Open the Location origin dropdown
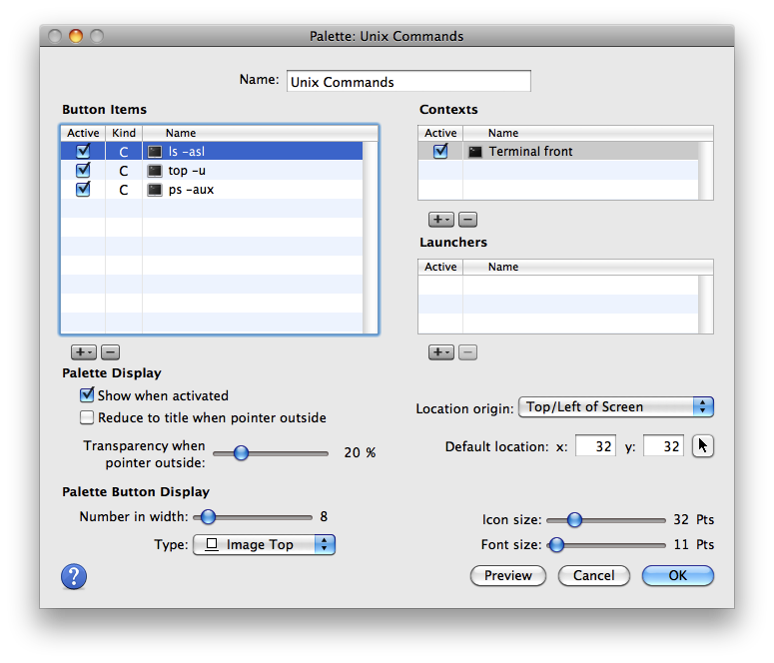774x663 pixels. pyautogui.click(x=616, y=407)
